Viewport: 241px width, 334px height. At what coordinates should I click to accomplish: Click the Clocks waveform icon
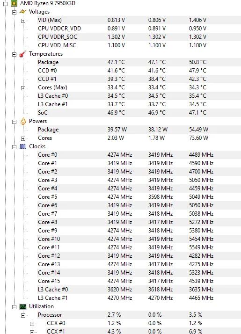pyautogui.click(x=23, y=146)
